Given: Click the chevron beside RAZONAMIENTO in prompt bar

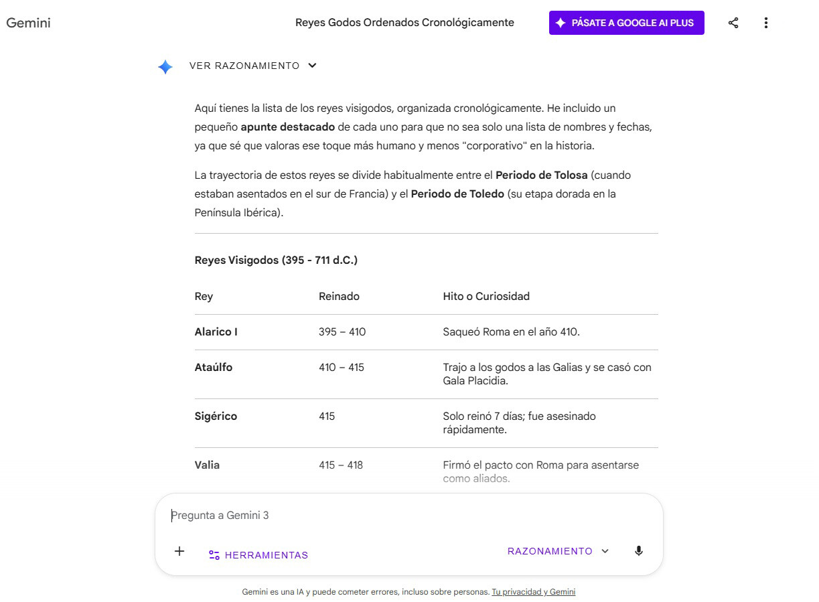Looking at the screenshot, I should pos(605,550).
